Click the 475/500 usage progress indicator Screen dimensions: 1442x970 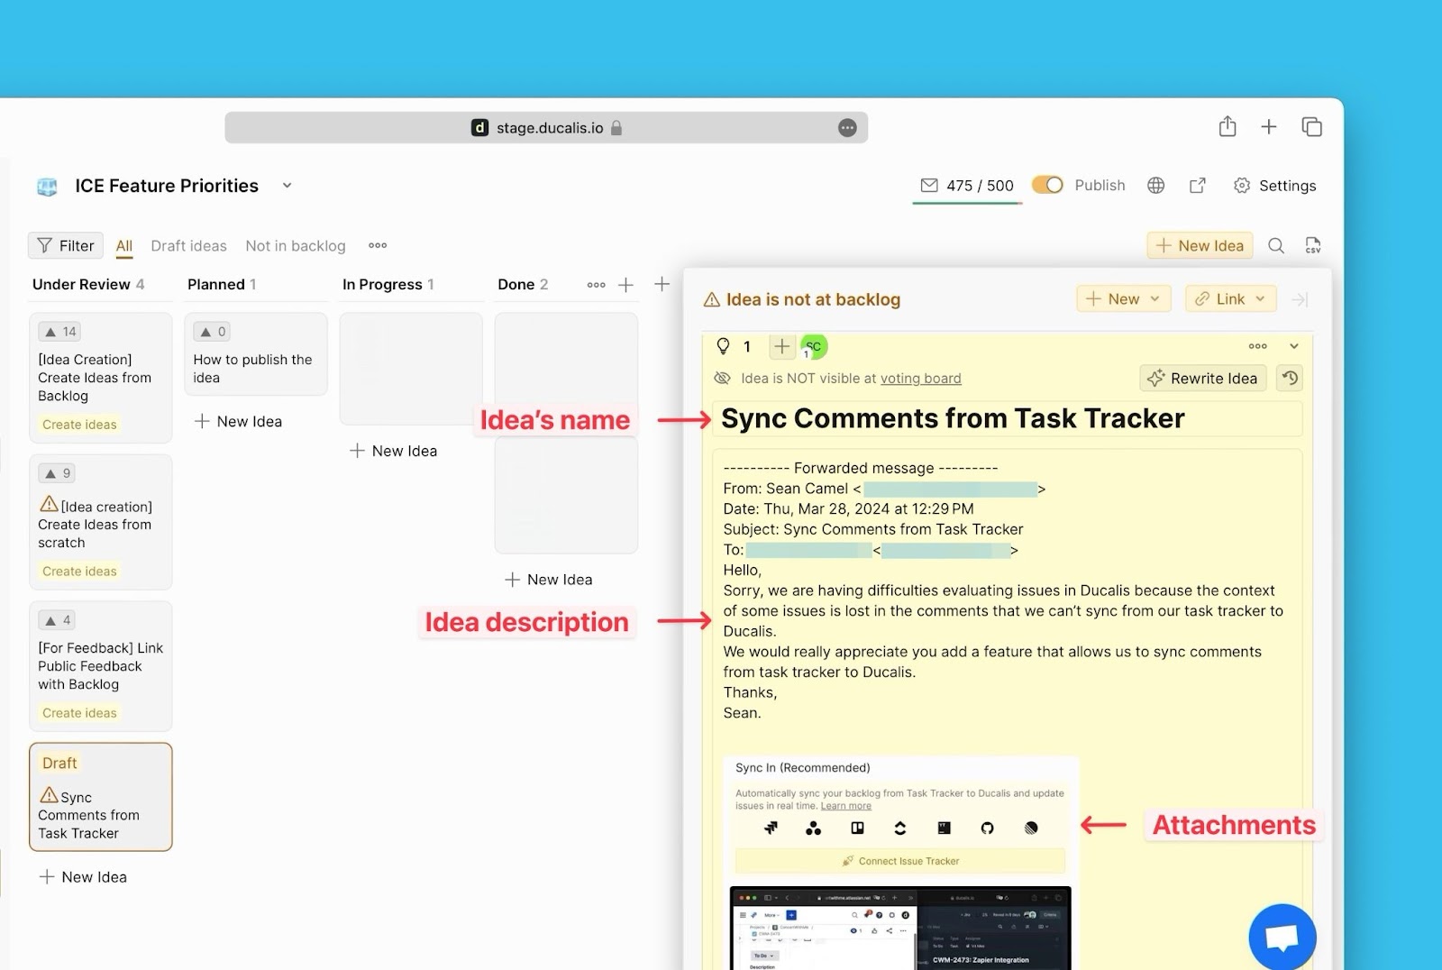point(966,185)
